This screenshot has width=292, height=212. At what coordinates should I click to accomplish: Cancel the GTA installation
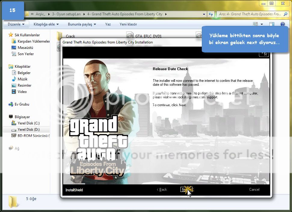[254, 190]
